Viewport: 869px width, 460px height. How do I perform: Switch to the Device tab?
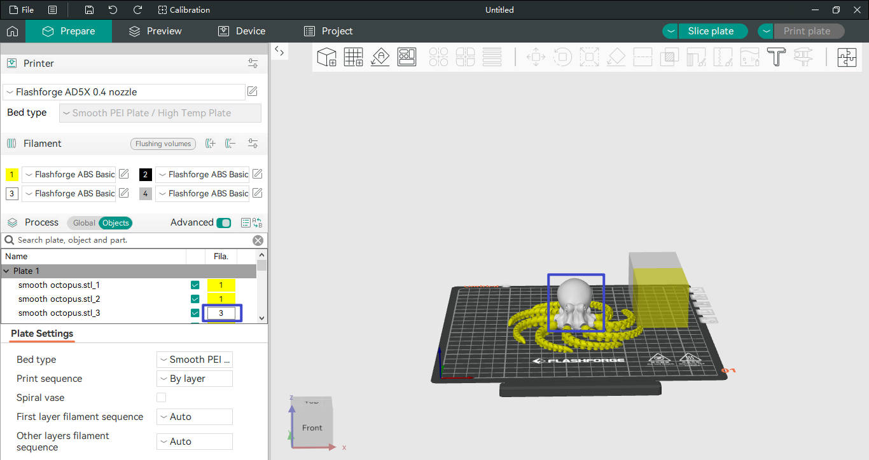tap(242, 31)
